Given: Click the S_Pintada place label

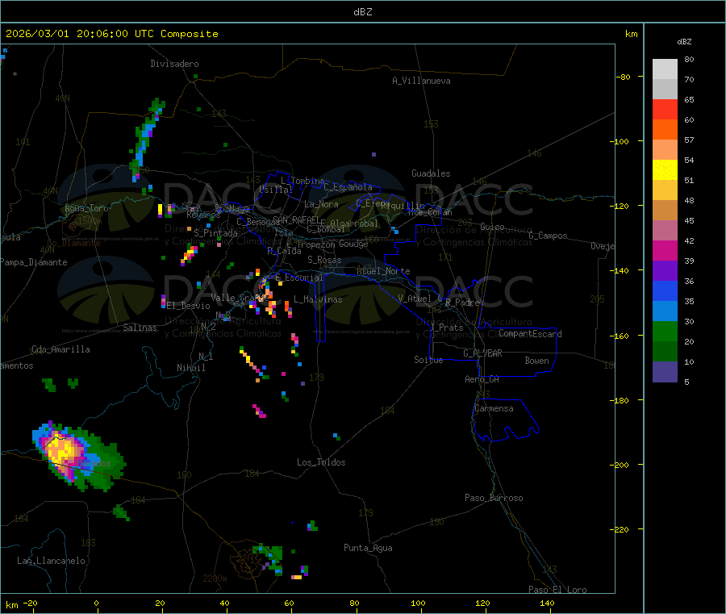Looking at the screenshot, I should 215,233.
